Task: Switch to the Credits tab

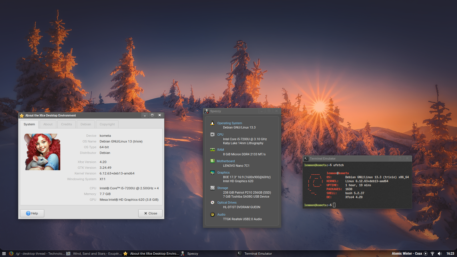Action: point(67,124)
